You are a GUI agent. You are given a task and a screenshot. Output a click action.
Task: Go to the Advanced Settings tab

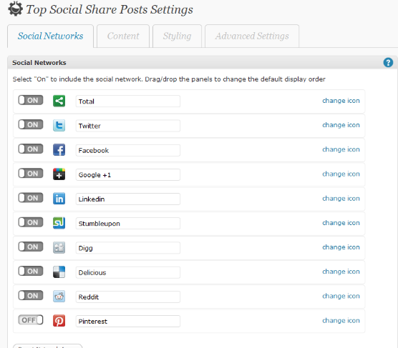click(x=252, y=36)
